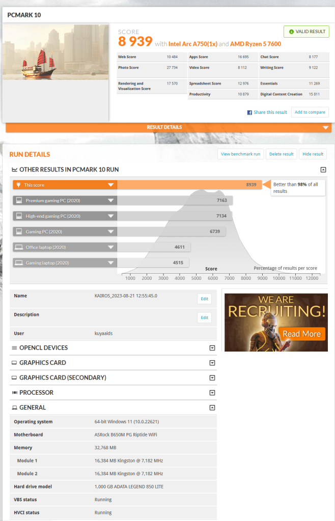Screen dimensions: 335x521
Task: Click the Memory value 32,768 MB
Action: click(x=105, y=448)
